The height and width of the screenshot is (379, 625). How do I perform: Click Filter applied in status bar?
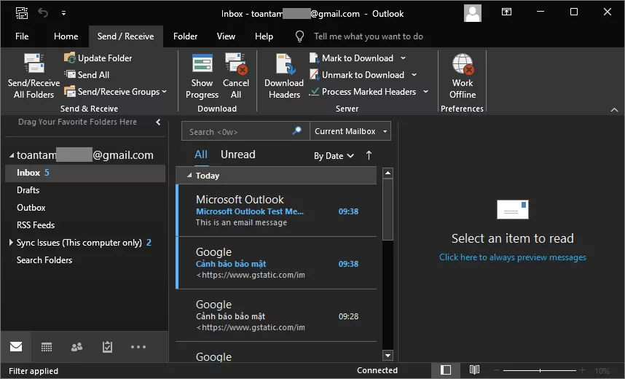(x=34, y=371)
